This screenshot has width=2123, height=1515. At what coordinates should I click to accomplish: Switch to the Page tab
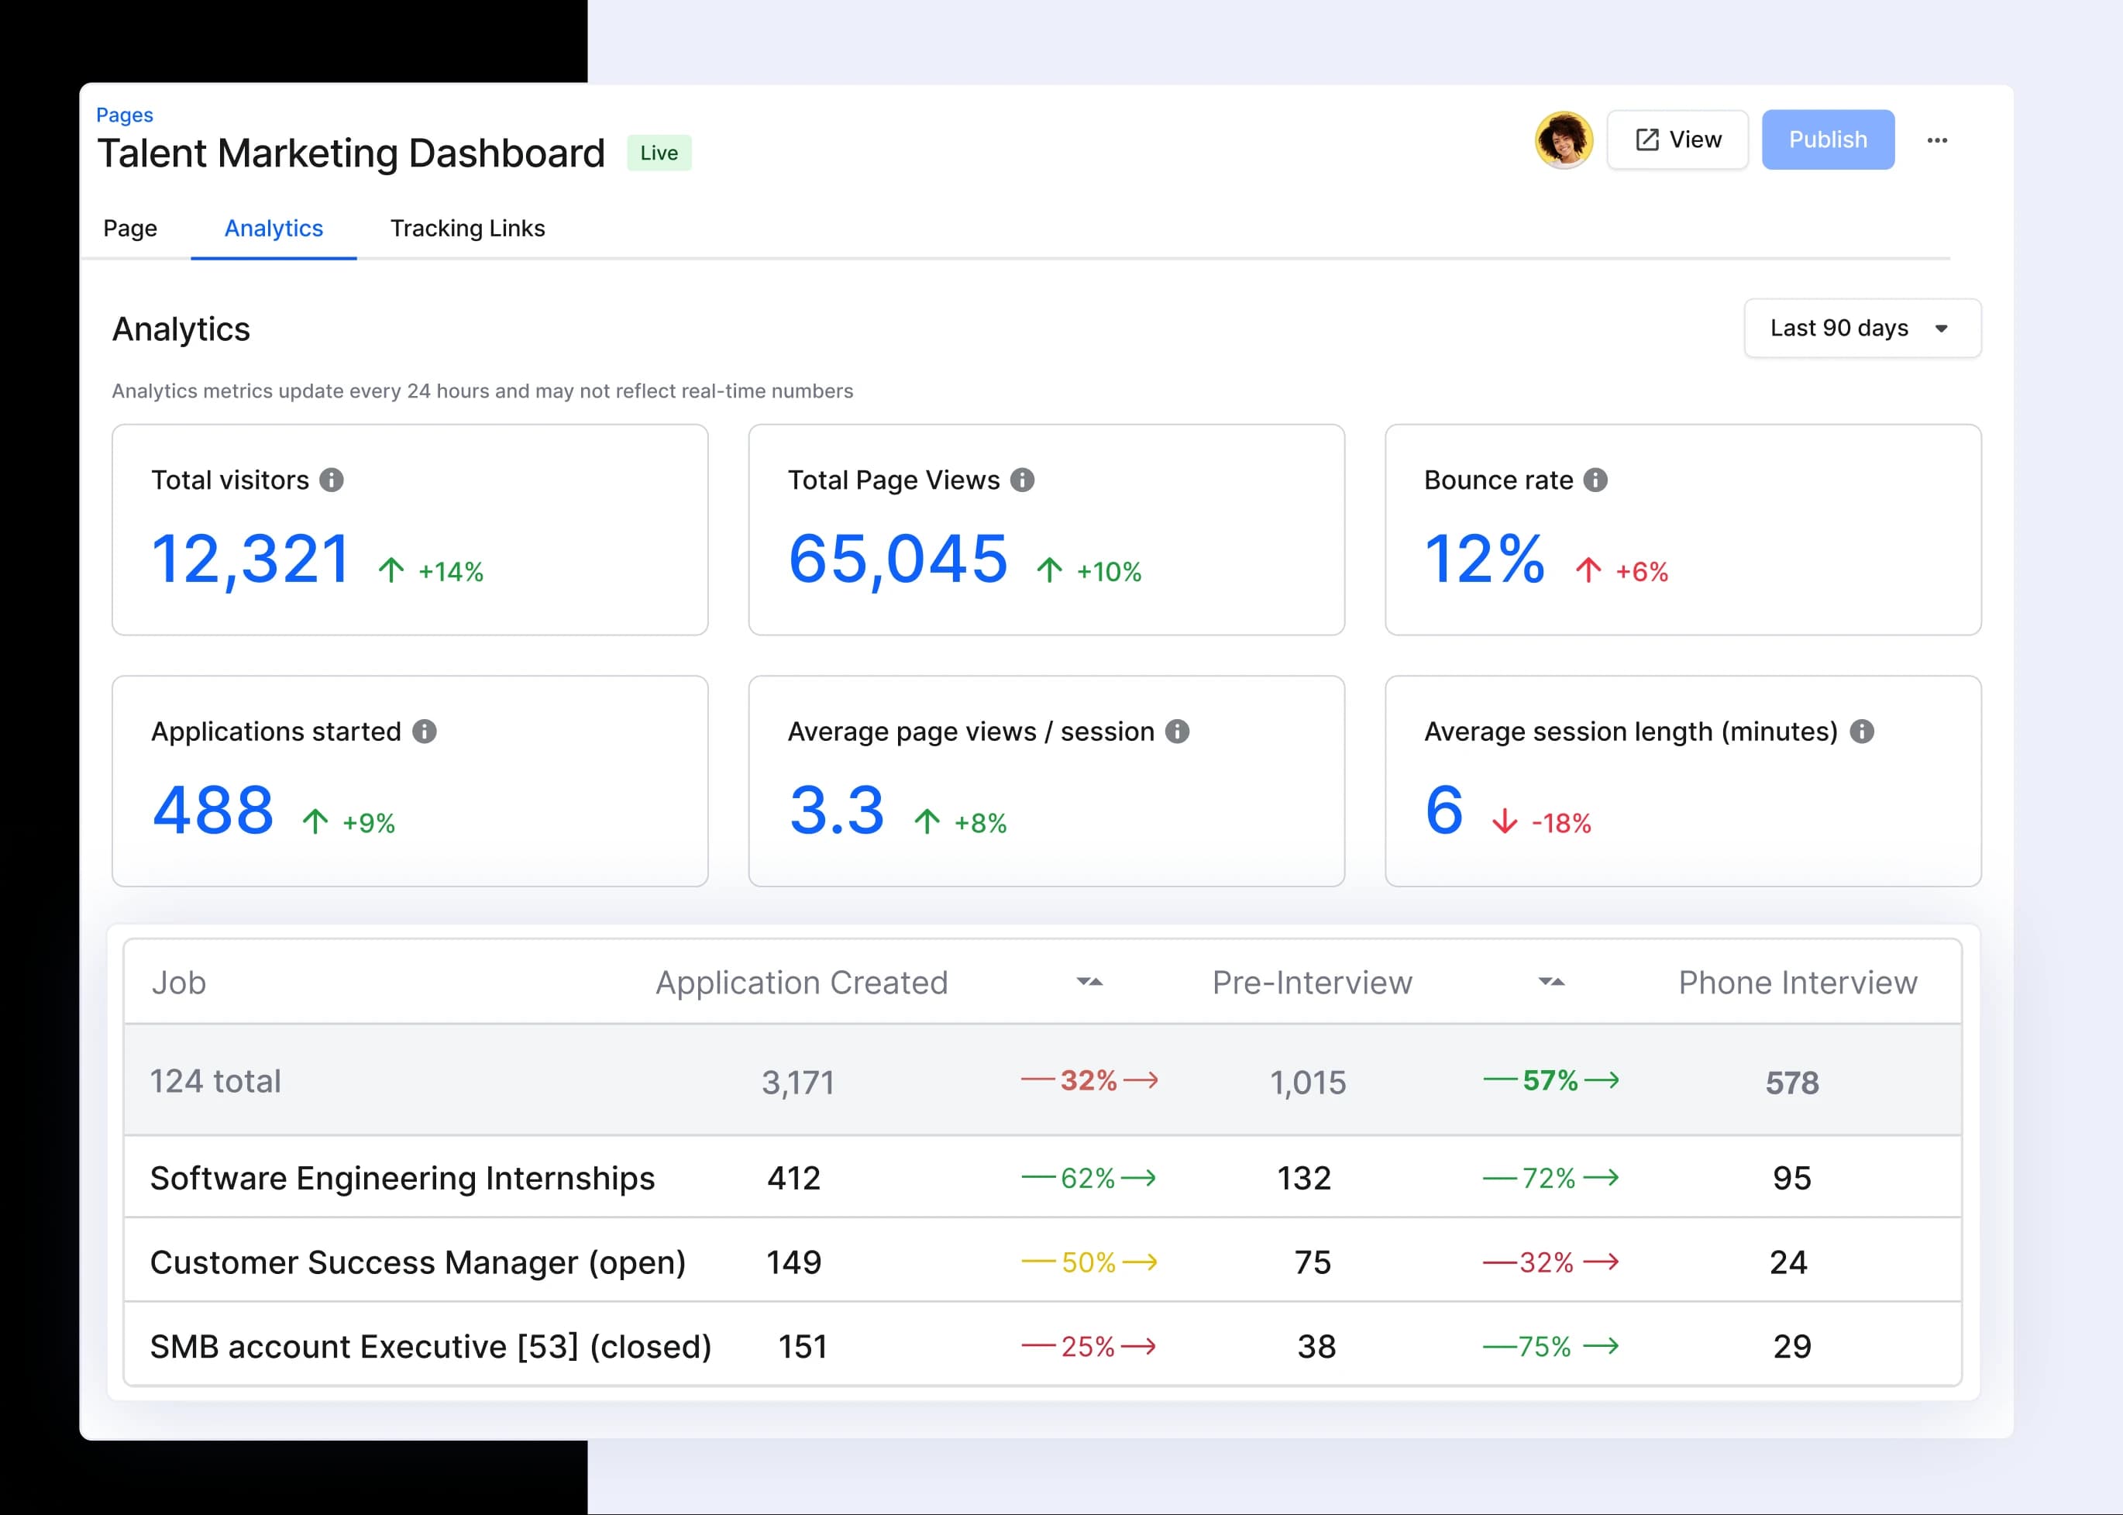[131, 229]
